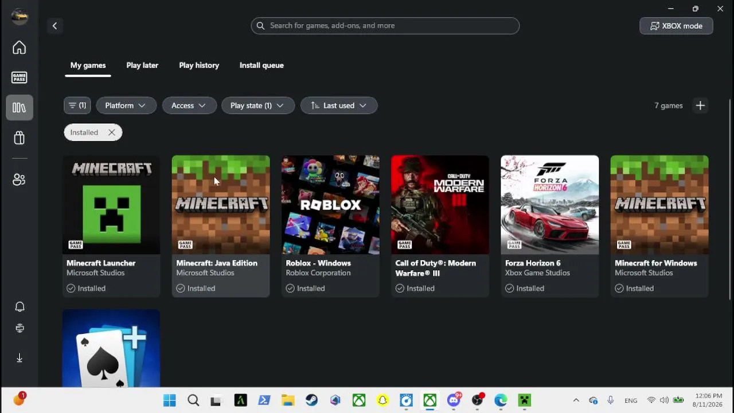Click the '7 games' count text
The image size is (734, 413).
tap(669, 106)
